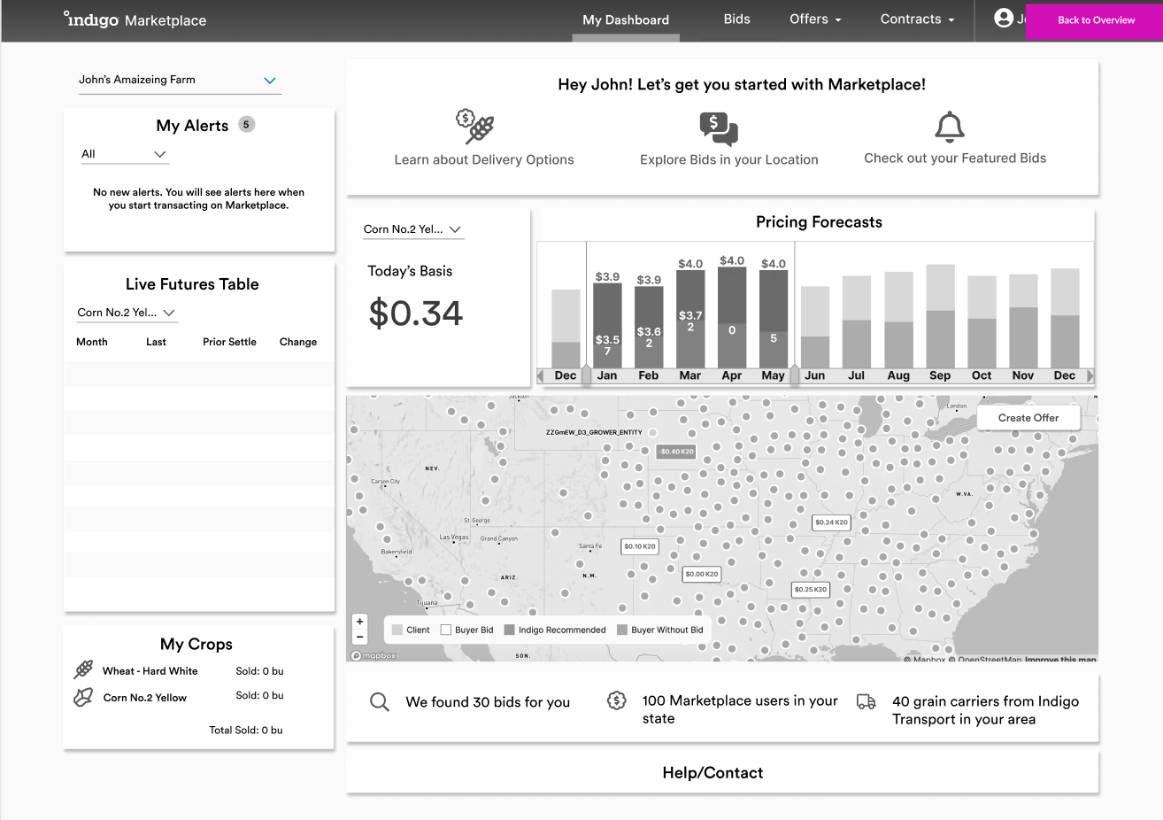The width and height of the screenshot is (1163, 820).
Task: Click the Featured Bids bell icon
Action: coord(950,127)
